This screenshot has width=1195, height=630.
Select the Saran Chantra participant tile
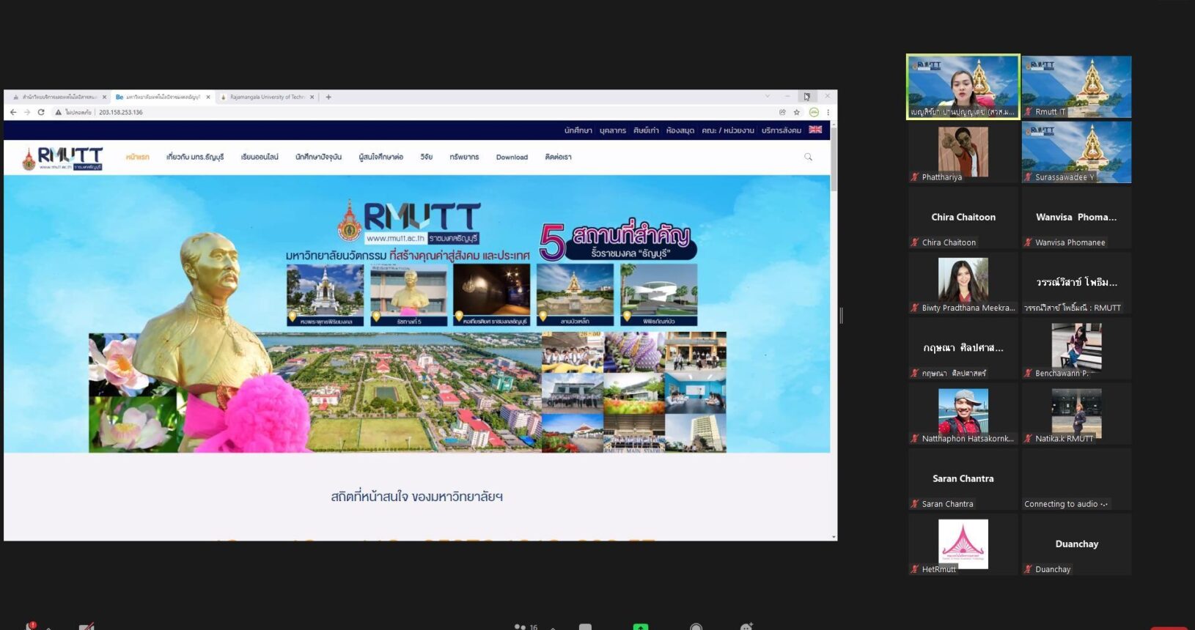963,479
